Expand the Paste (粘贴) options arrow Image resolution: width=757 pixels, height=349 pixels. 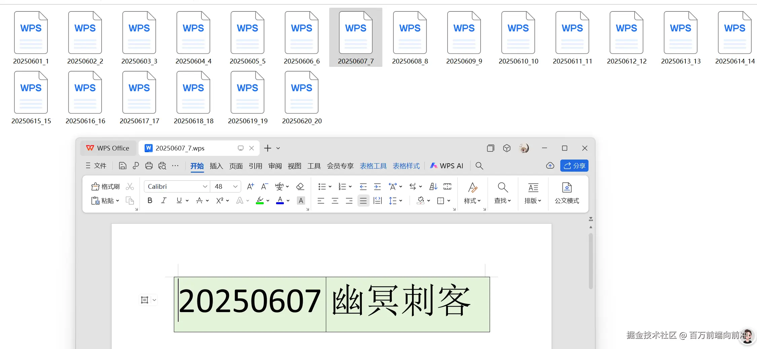(x=118, y=201)
